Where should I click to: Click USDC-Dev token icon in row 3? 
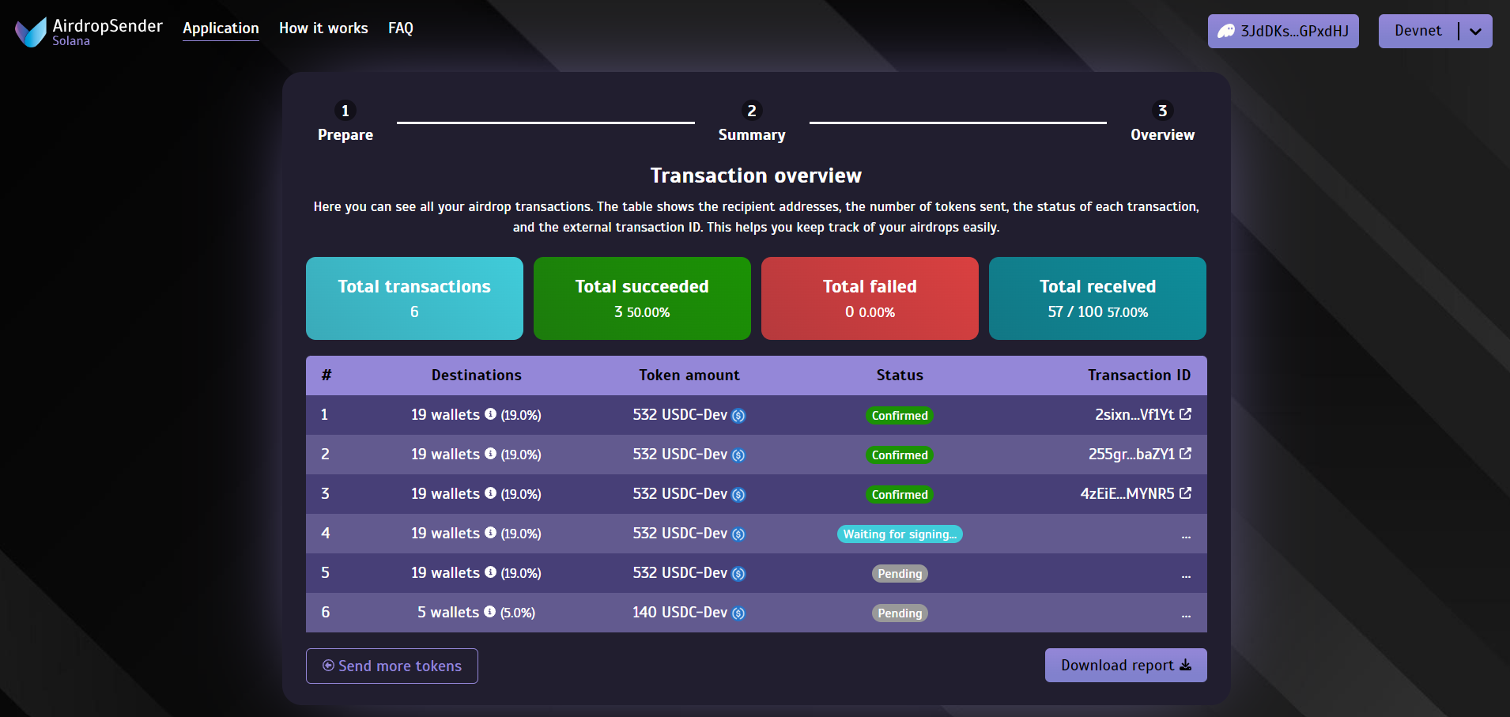coord(738,495)
